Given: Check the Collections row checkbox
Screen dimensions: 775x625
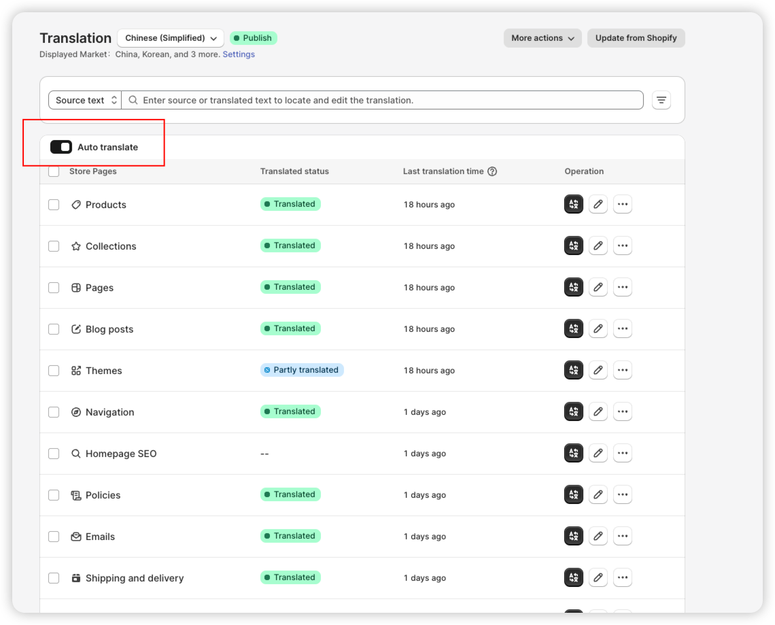Looking at the screenshot, I should 54,246.
